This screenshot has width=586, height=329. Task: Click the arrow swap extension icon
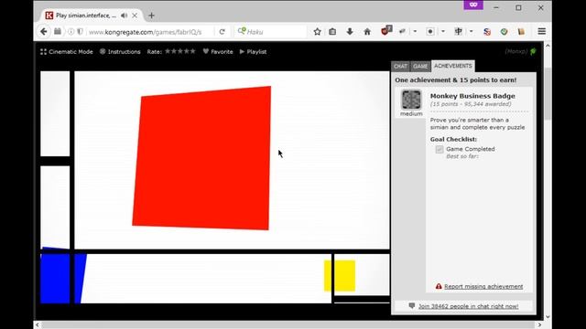click(x=402, y=32)
